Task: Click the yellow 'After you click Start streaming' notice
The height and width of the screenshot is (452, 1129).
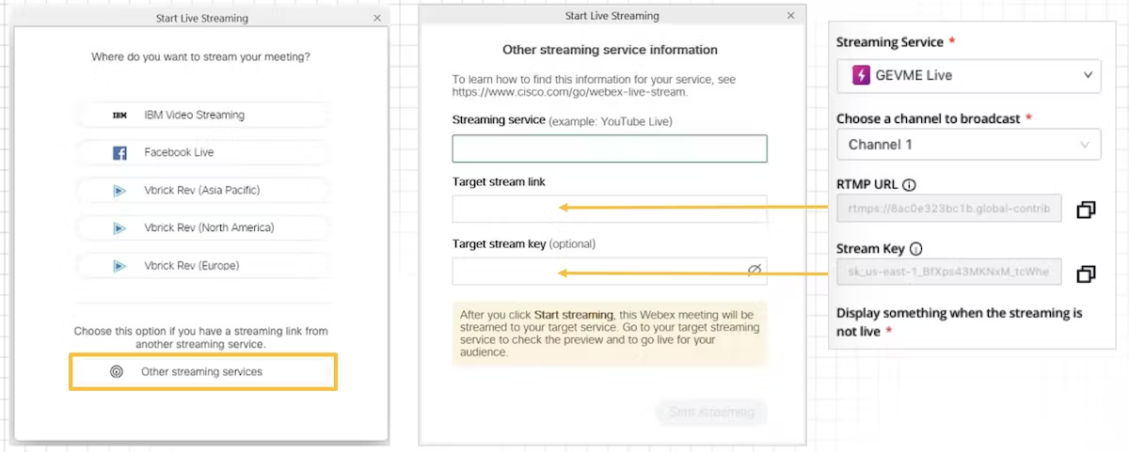Action: coord(610,334)
